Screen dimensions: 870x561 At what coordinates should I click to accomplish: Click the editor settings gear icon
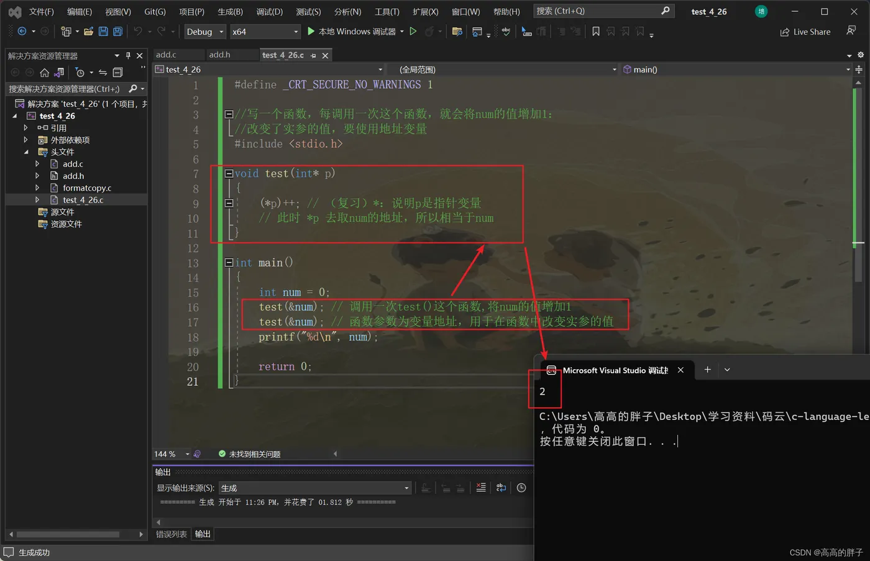[861, 55]
